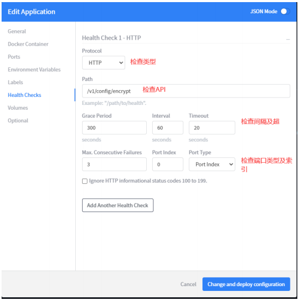Open the Port Type dropdown

[x=212, y=164]
